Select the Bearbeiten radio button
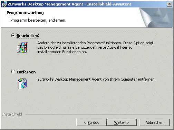 point(13,35)
